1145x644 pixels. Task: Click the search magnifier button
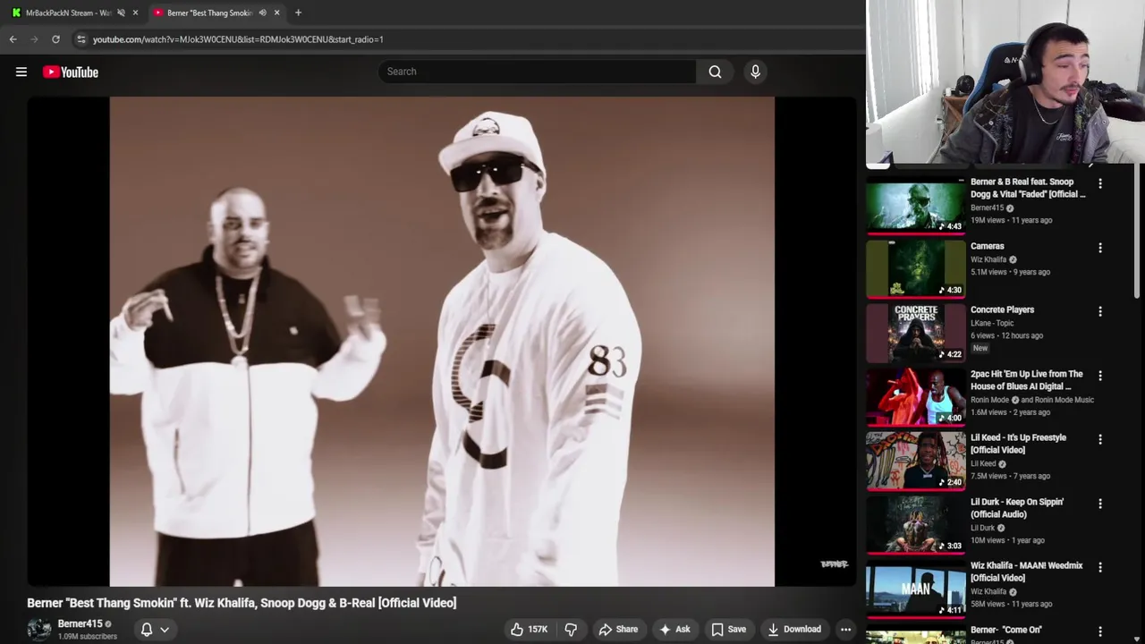[x=715, y=72]
